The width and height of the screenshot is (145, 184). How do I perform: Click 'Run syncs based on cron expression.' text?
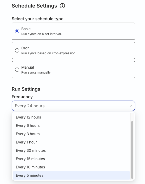click(49, 53)
